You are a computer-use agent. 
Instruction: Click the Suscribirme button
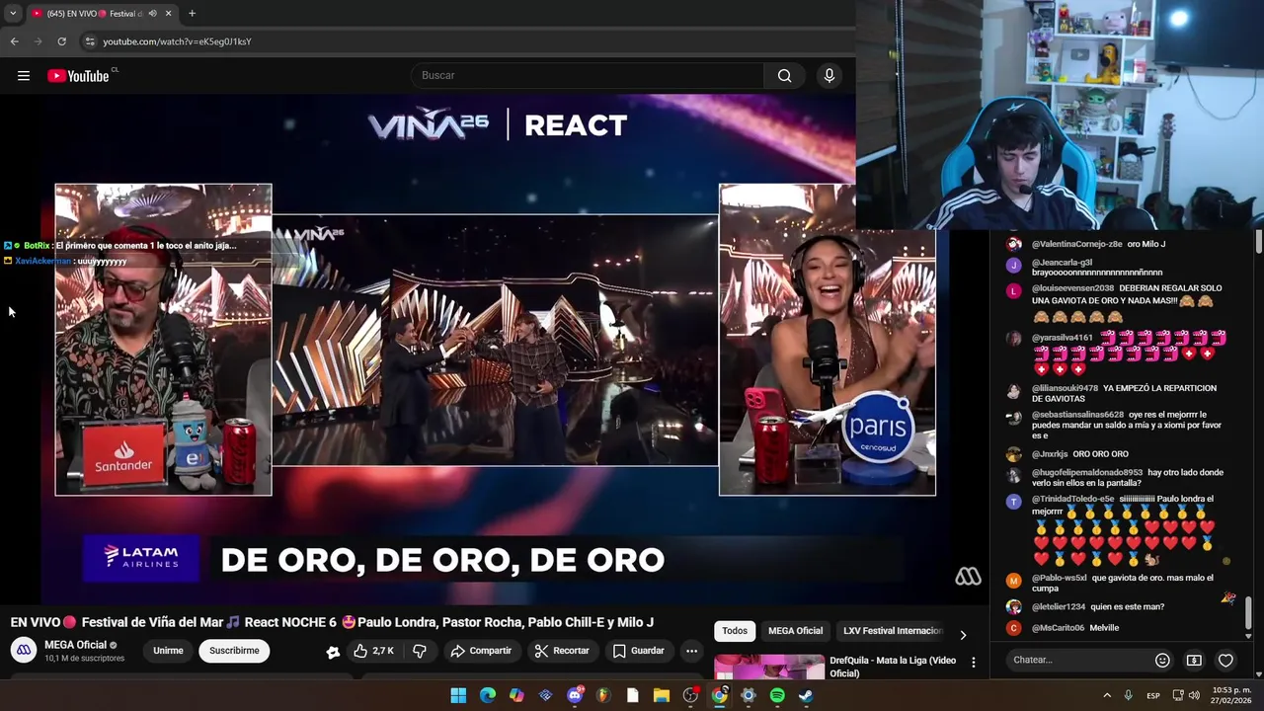point(234,651)
